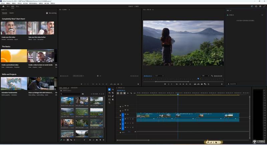Step back one frame in Program Monitor
The height and width of the screenshot is (145, 267).
(x=180, y=84)
